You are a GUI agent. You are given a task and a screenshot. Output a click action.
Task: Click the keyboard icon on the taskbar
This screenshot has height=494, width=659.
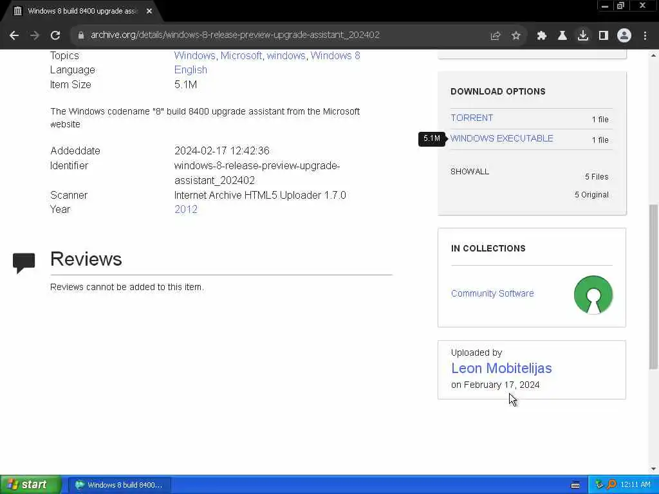coord(575,485)
